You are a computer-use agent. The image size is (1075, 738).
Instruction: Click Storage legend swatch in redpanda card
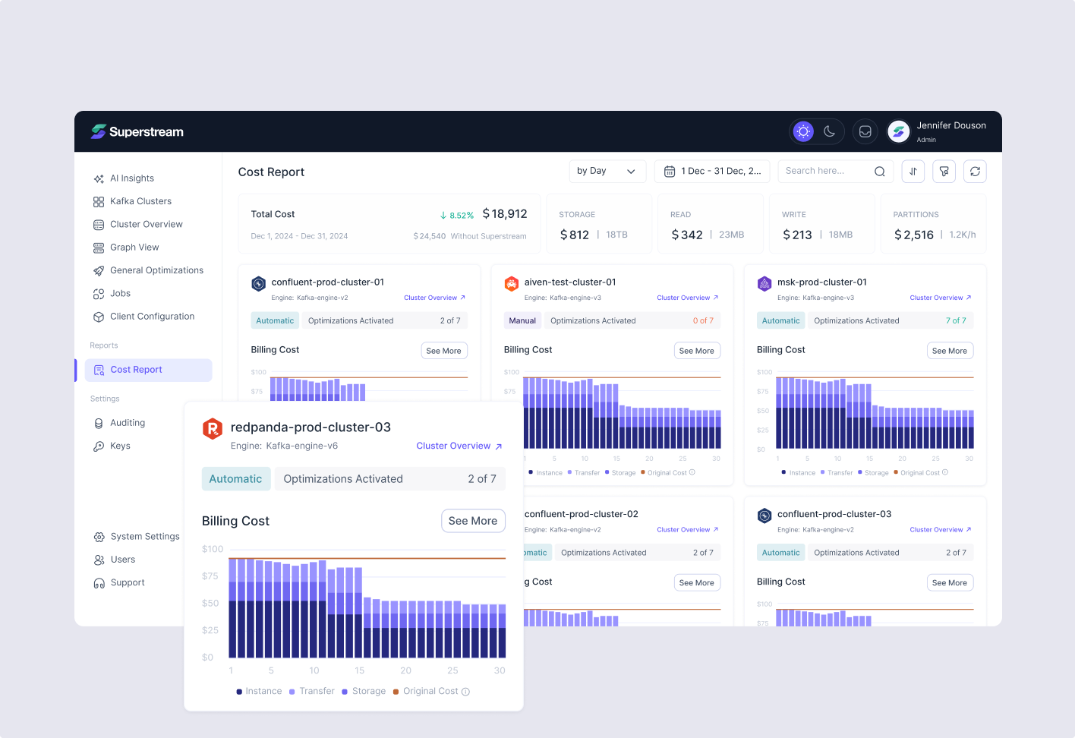[x=345, y=692]
